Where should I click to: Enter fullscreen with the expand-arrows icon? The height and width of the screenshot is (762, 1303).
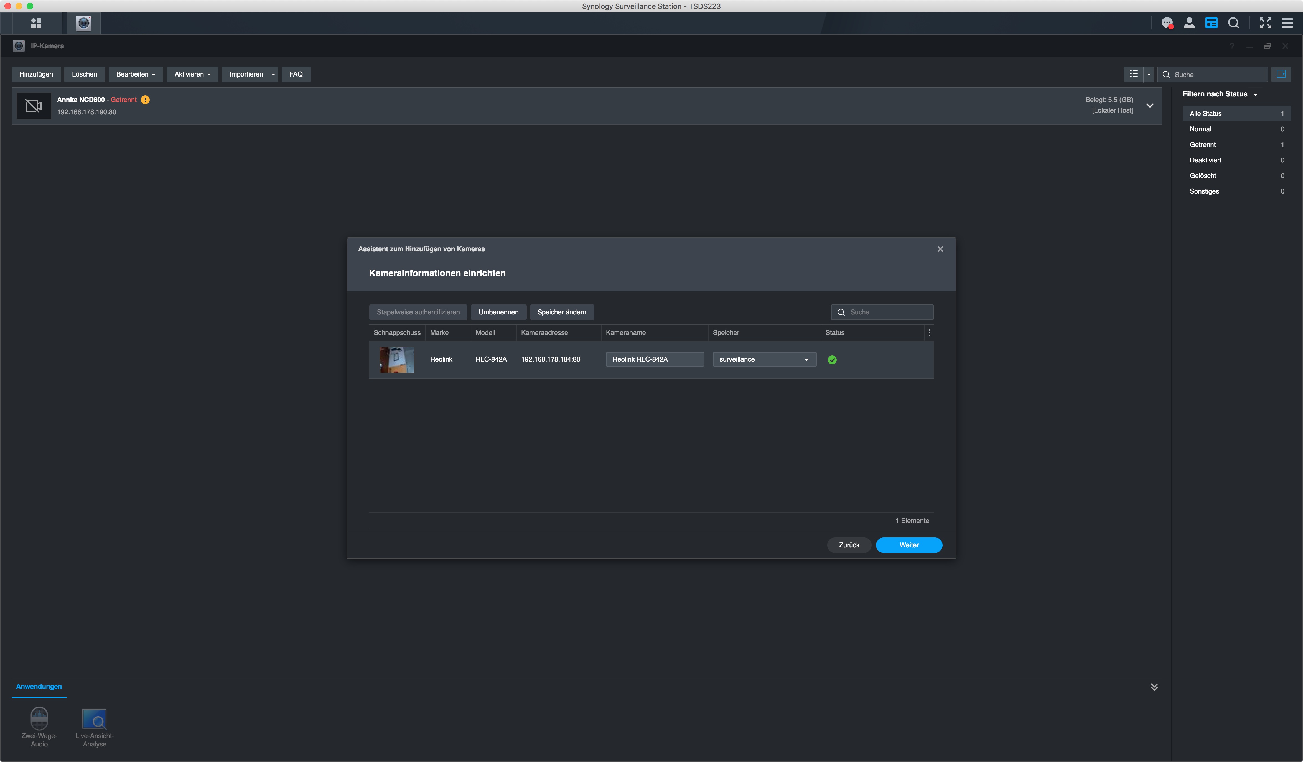[x=1265, y=23]
